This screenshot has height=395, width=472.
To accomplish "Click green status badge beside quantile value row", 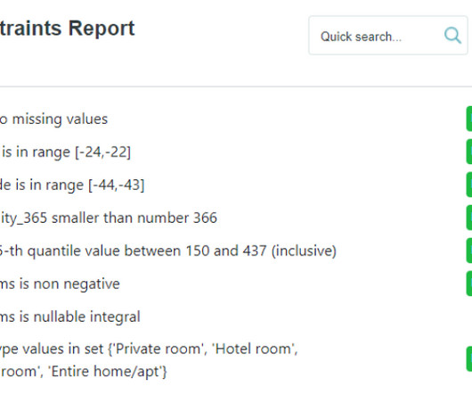I will pyautogui.click(x=469, y=251).
